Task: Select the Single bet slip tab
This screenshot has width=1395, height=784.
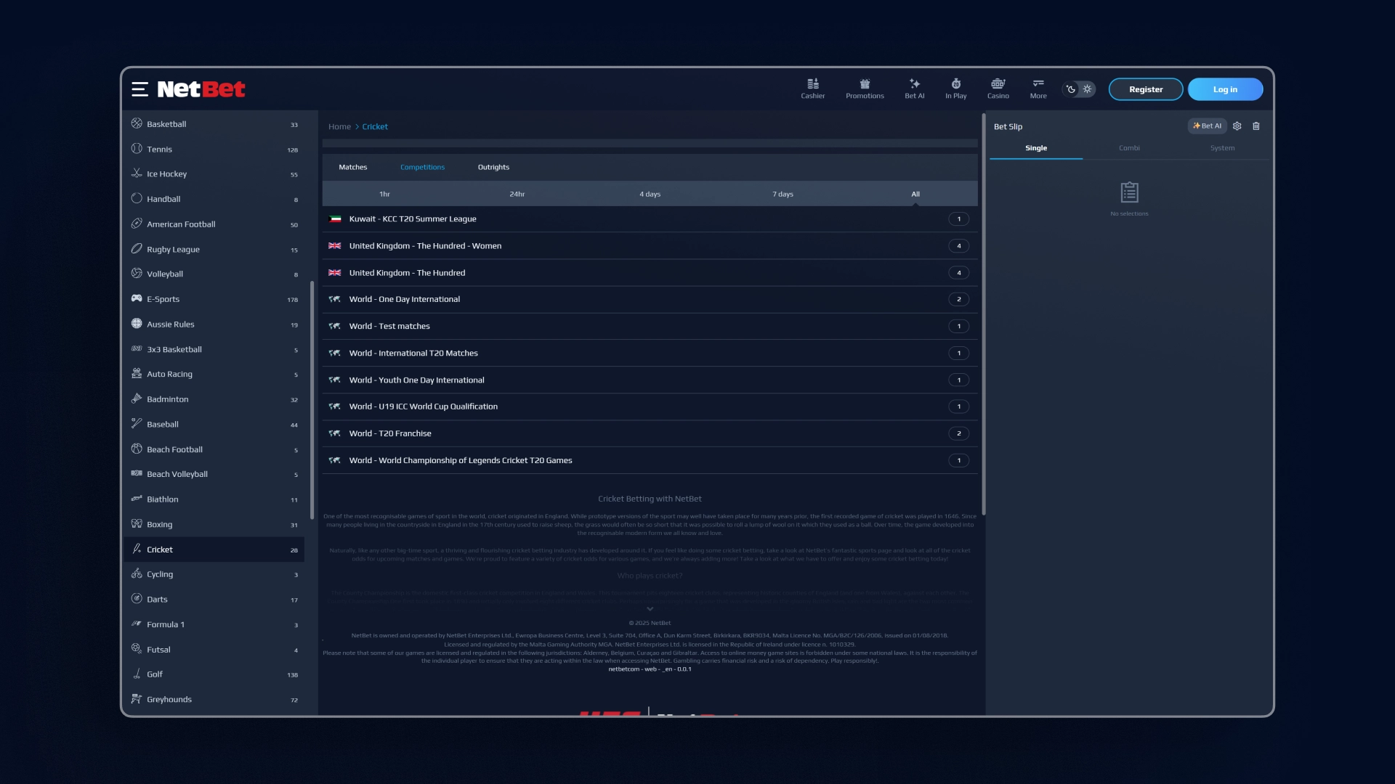Action: pos(1036,148)
